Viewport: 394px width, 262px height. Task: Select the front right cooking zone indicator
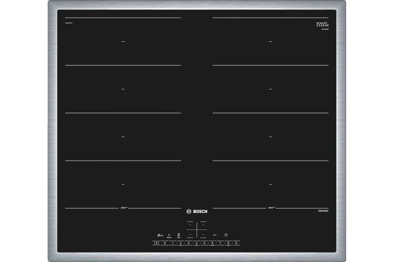point(204,235)
